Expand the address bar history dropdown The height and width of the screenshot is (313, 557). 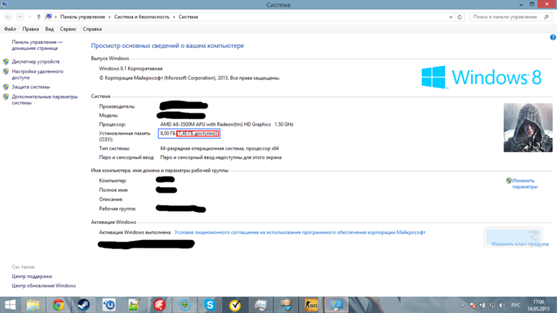coord(450,17)
